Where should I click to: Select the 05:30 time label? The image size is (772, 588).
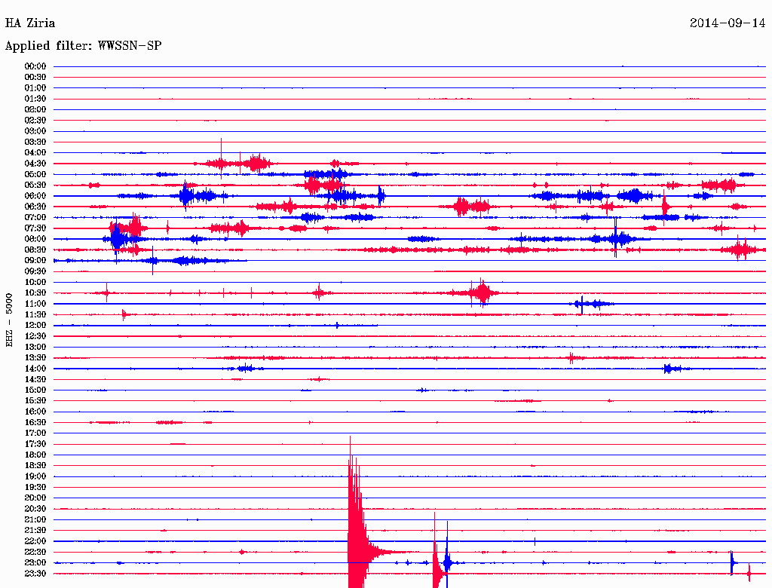(35, 185)
